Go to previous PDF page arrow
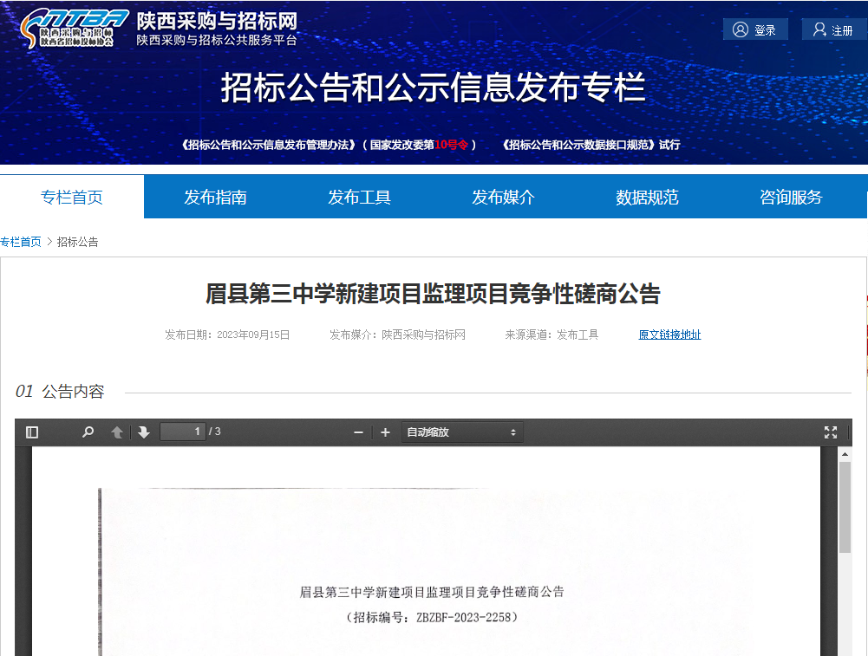This screenshot has height=656, width=868. pyautogui.click(x=117, y=432)
